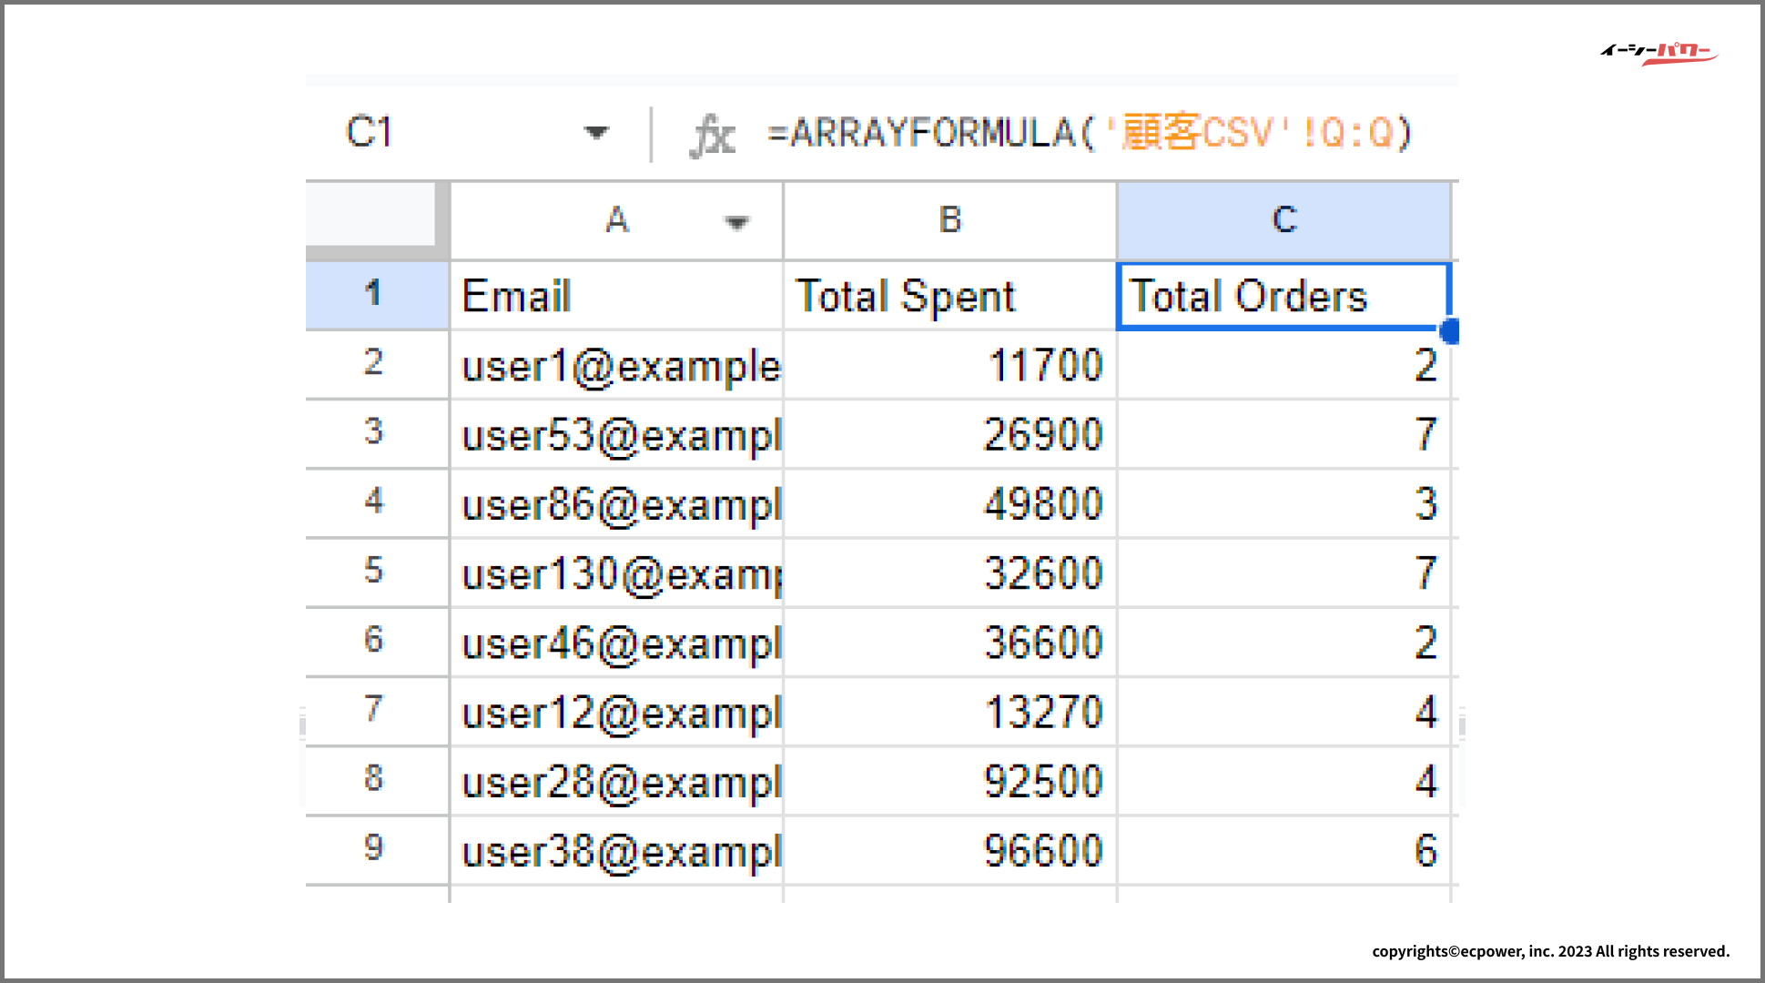Image resolution: width=1765 pixels, height=983 pixels.
Task: Select column A header letter
Action: pyautogui.click(x=617, y=220)
